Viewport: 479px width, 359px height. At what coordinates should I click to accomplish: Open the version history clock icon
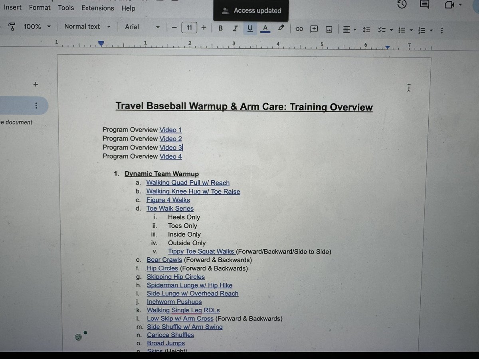pos(402,4)
